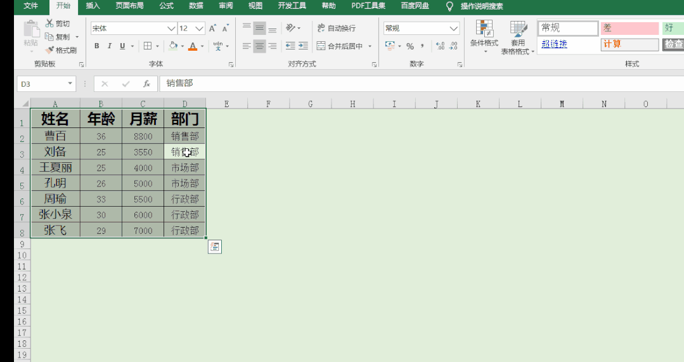Screen dimensions: 684x362
Task: Switch to the 插入 Insert tab
Action: (93, 6)
